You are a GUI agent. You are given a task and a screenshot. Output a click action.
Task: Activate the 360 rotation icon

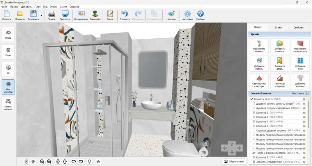pyautogui.click(x=26, y=161)
